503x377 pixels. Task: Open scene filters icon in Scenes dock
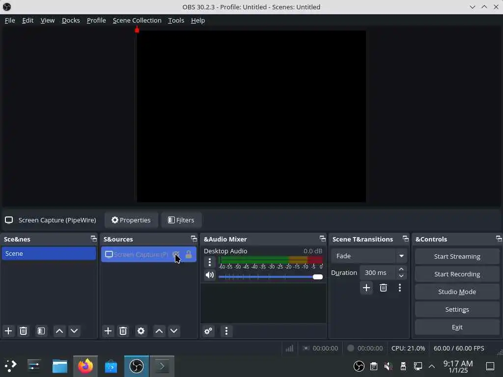(41, 331)
